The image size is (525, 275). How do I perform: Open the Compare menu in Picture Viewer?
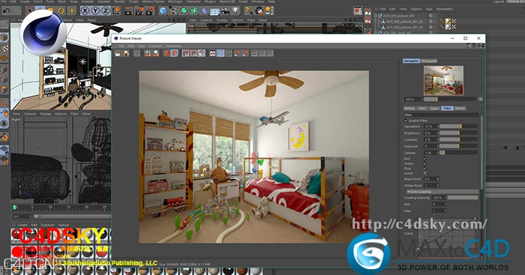pyautogui.click(x=155, y=46)
